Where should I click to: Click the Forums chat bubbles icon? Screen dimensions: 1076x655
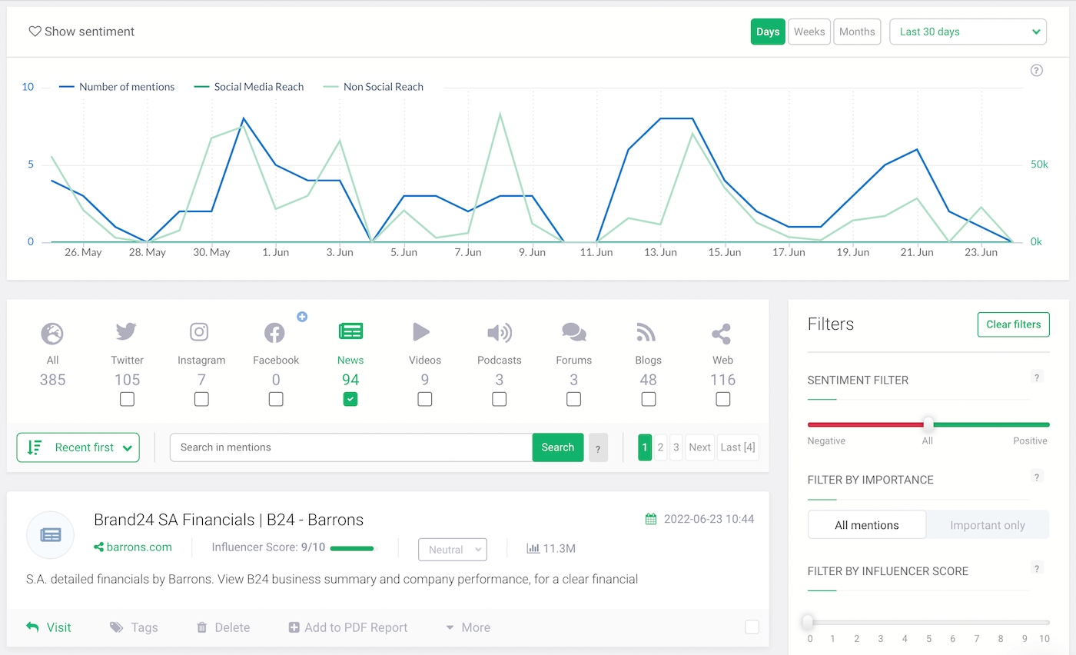click(573, 332)
